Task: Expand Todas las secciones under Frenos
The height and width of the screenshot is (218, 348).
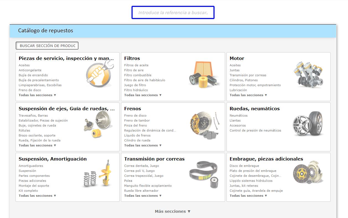Action: (x=143, y=145)
